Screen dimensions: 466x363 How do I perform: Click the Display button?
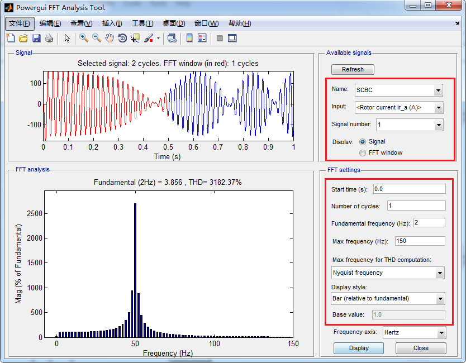point(359,348)
